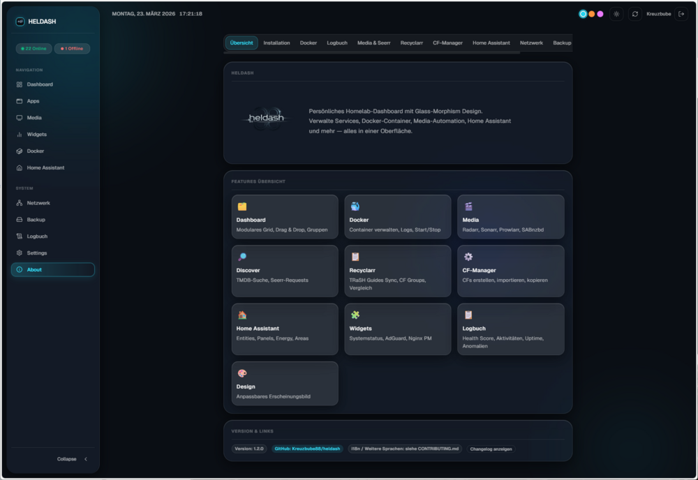Select the cyan accent color dot

click(x=583, y=14)
